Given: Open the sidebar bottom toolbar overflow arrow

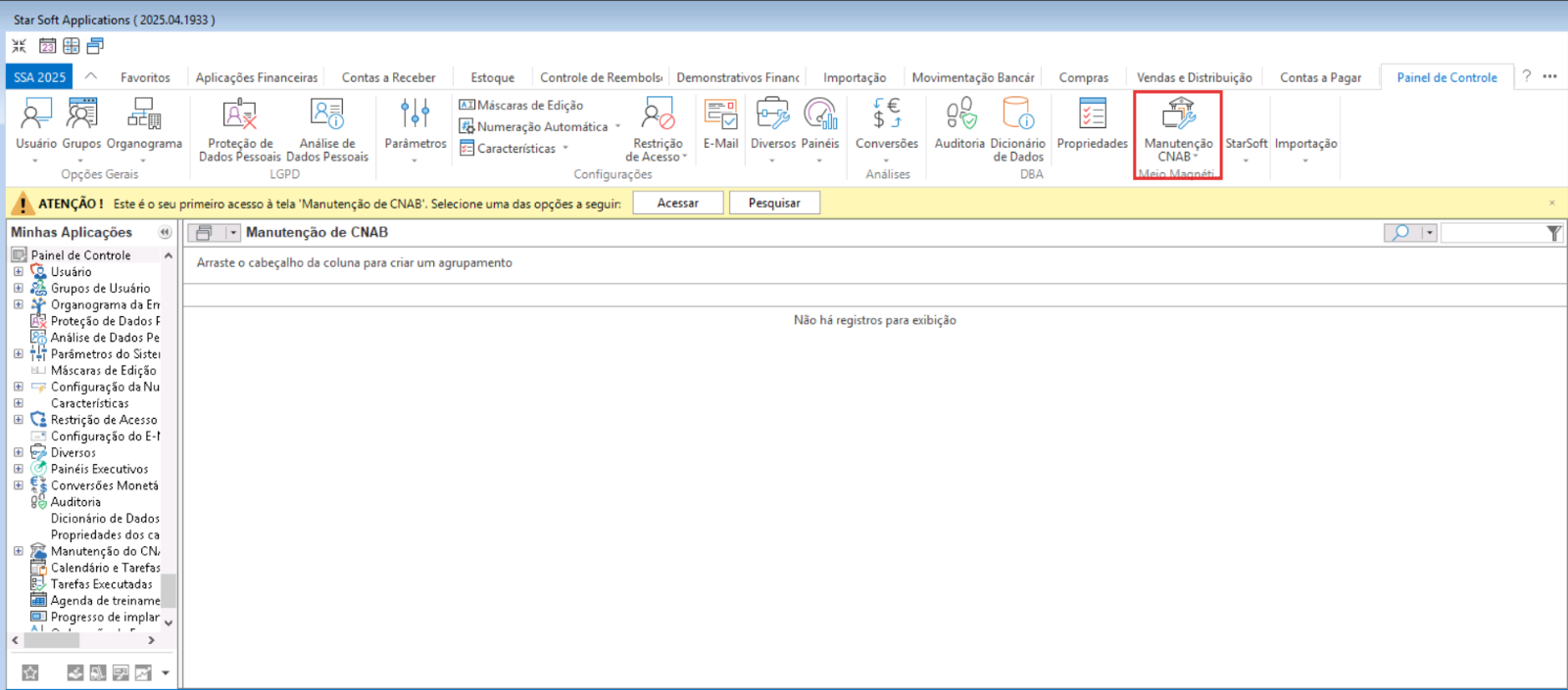Looking at the screenshot, I should 166,672.
